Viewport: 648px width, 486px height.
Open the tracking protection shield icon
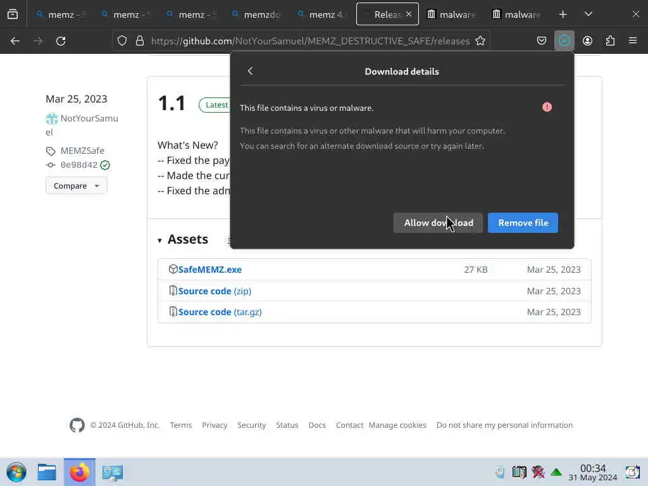(x=122, y=41)
